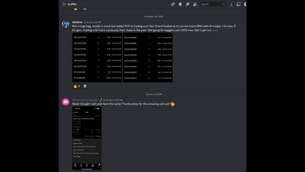
Task: Open the TSLA 425 C order phone screenshot
Action: (87, 138)
